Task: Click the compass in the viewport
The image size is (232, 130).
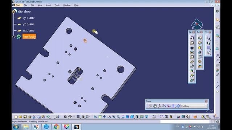Action: 197,24
